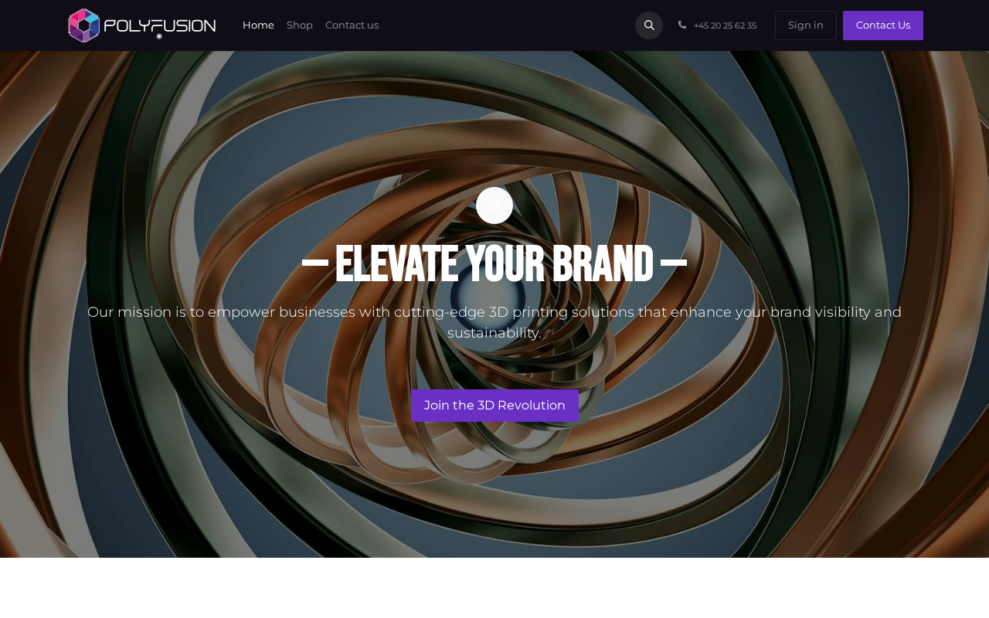Image resolution: width=989 pixels, height=618 pixels.
Task: Call the number +45 20 25 62 35
Action: [725, 25]
